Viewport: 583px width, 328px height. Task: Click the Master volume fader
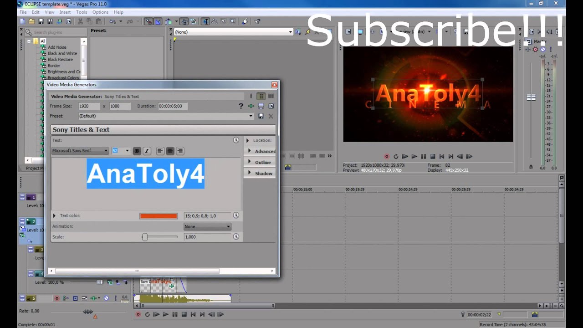[x=531, y=97]
